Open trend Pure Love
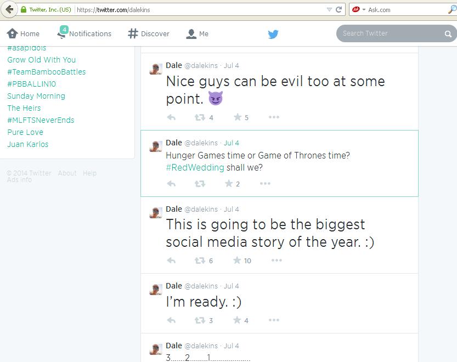 click(x=25, y=132)
